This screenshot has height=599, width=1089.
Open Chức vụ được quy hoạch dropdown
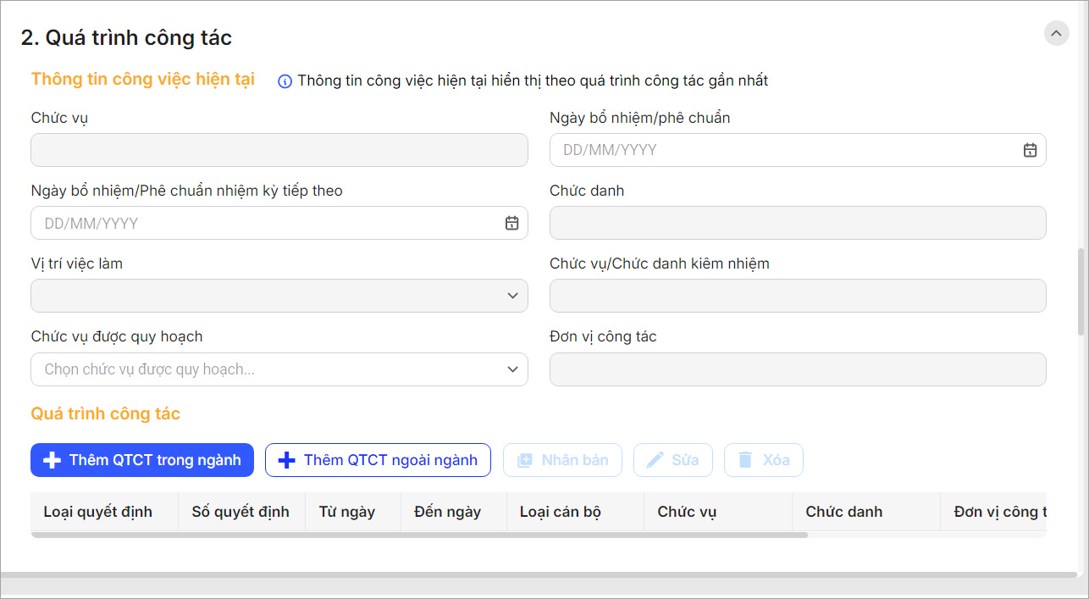511,369
